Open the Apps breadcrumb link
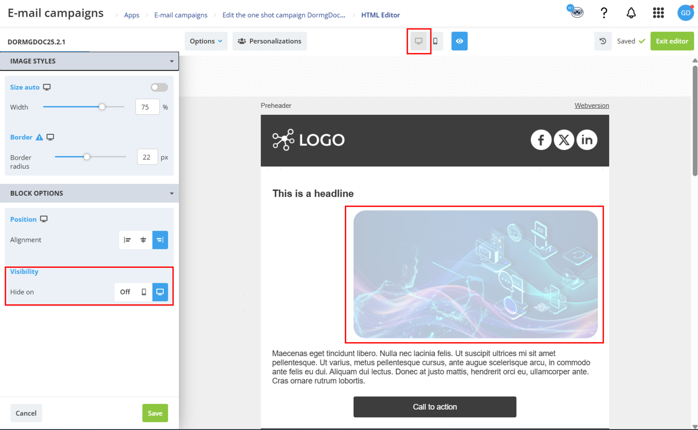The image size is (698, 430). (x=132, y=15)
